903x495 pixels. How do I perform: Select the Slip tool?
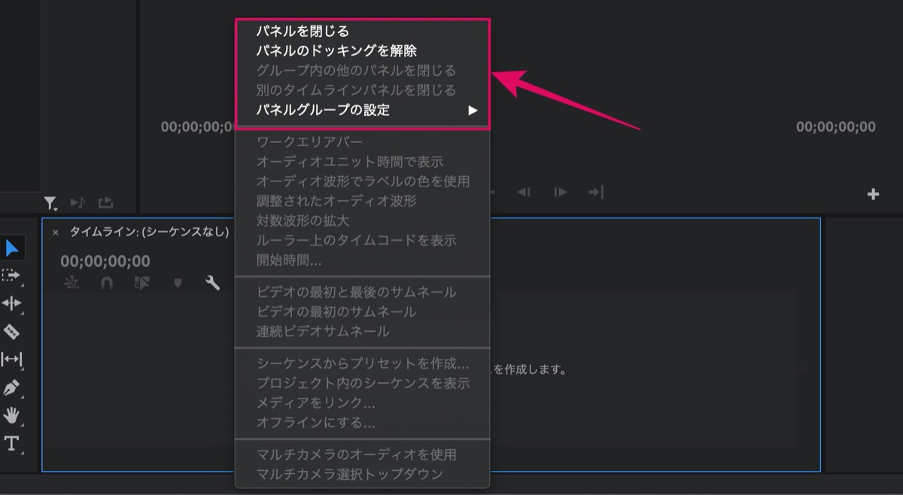click(x=11, y=359)
